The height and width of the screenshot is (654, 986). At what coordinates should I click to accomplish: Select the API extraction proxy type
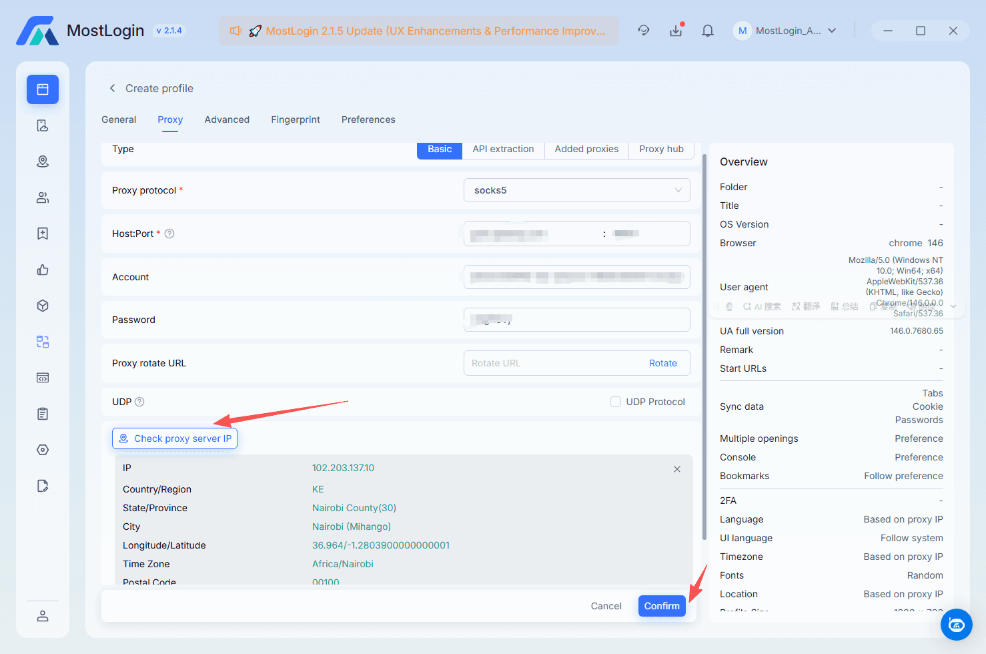point(503,149)
